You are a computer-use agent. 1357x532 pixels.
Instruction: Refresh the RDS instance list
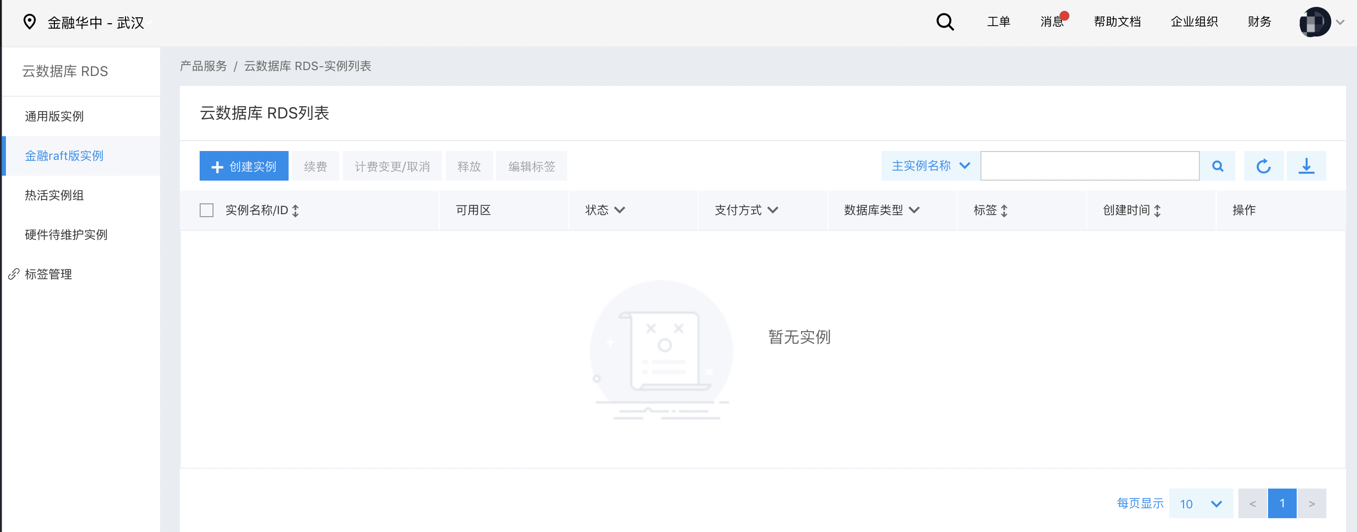click(x=1263, y=166)
